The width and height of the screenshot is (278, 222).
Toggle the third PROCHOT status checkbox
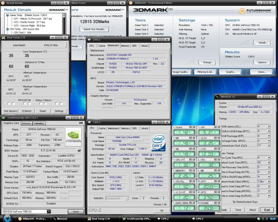[25, 104]
